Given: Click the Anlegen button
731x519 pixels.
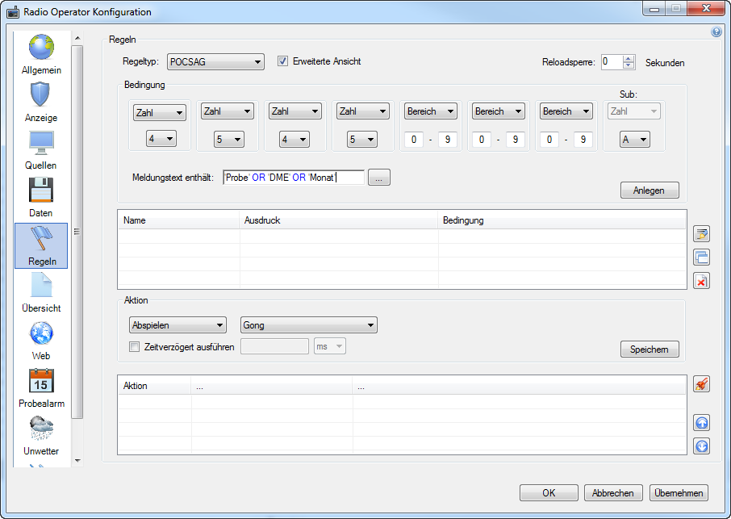Looking at the screenshot, I should tap(650, 190).
